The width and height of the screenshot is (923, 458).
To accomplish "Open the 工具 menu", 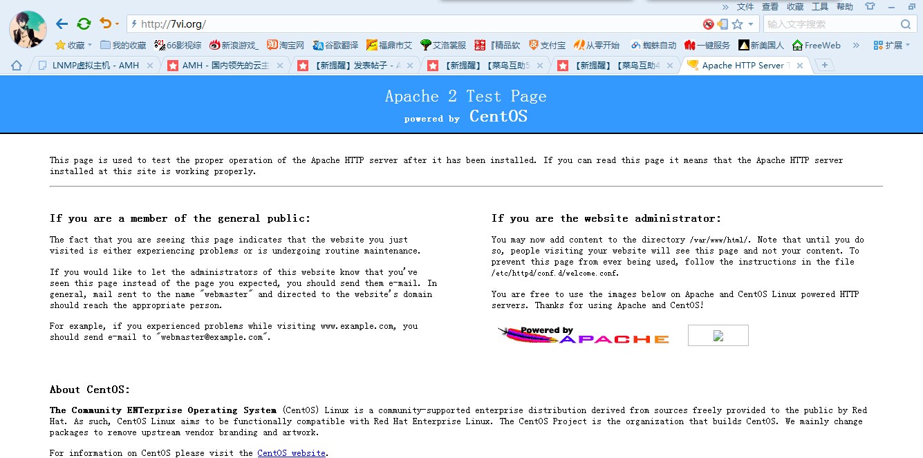I will (x=819, y=6).
